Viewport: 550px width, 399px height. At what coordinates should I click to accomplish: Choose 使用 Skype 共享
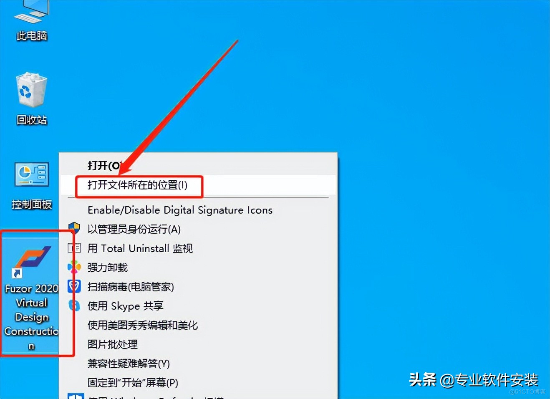click(x=198, y=306)
